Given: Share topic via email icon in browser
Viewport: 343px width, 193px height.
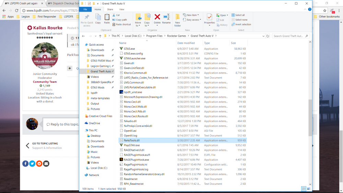Looking at the screenshot, I should (x=46, y=164).
